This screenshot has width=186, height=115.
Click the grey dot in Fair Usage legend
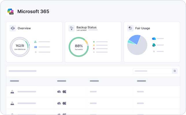[154, 51]
